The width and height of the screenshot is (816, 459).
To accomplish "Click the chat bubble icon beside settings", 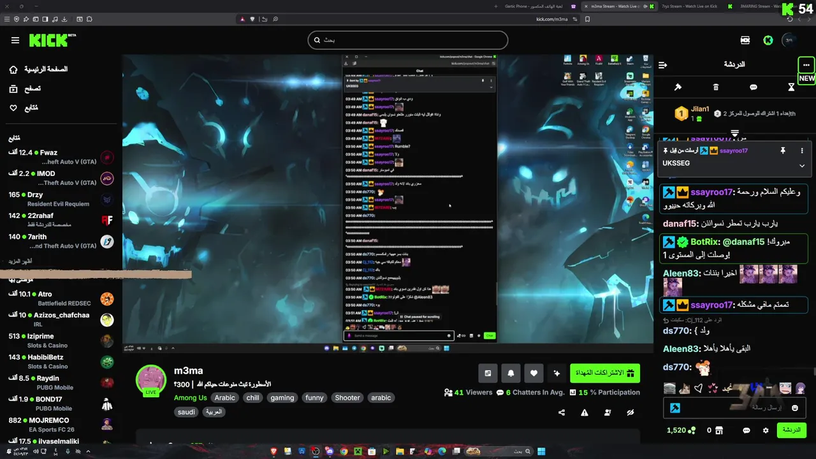I will (x=747, y=430).
